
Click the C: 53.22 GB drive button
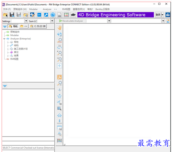(38, 26)
